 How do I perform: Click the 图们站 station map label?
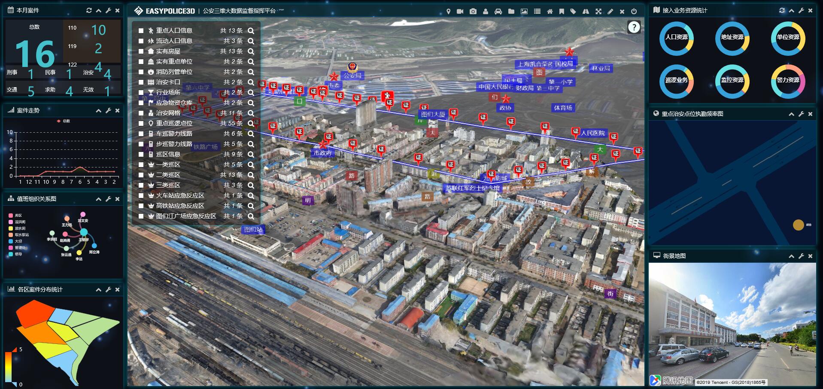pos(253,229)
